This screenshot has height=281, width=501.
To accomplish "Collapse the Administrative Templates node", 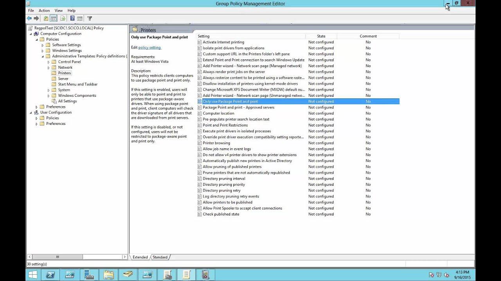I will tap(42, 56).
